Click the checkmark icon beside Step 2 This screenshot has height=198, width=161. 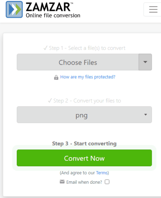point(50,101)
